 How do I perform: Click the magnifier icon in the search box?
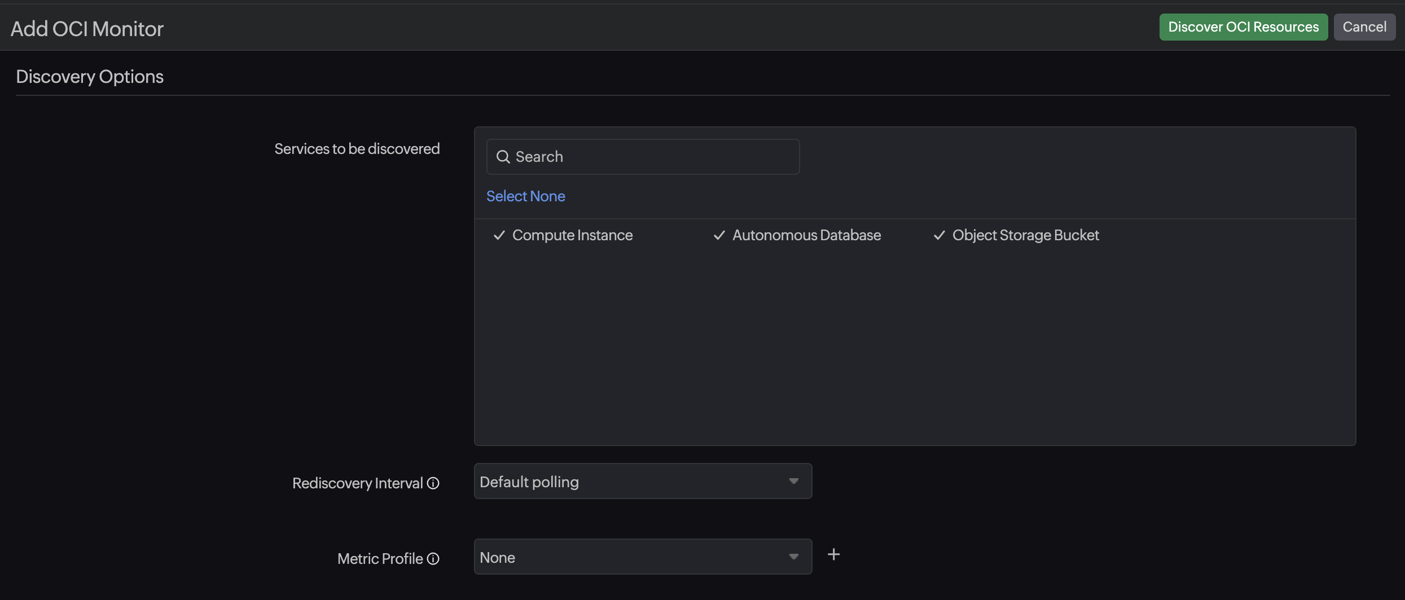click(x=503, y=157)
